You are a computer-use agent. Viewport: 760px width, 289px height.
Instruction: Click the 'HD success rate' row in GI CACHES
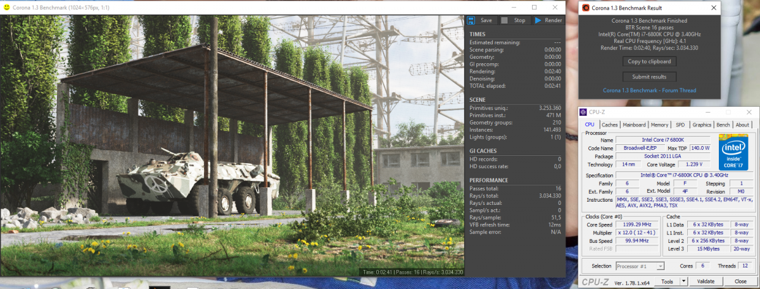click(x=515, y=166)
